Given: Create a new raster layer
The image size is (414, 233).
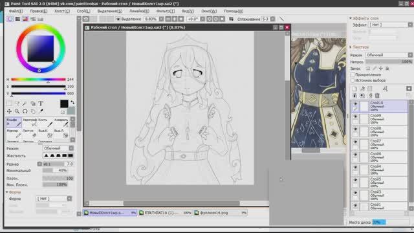Looking at the screenshot, I should 354,89.
